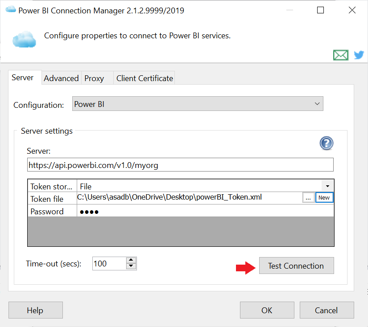This screenshot has width=368, height=327.
Task: Select the 'Token file' property label
Action: click(x=52, y=199)
